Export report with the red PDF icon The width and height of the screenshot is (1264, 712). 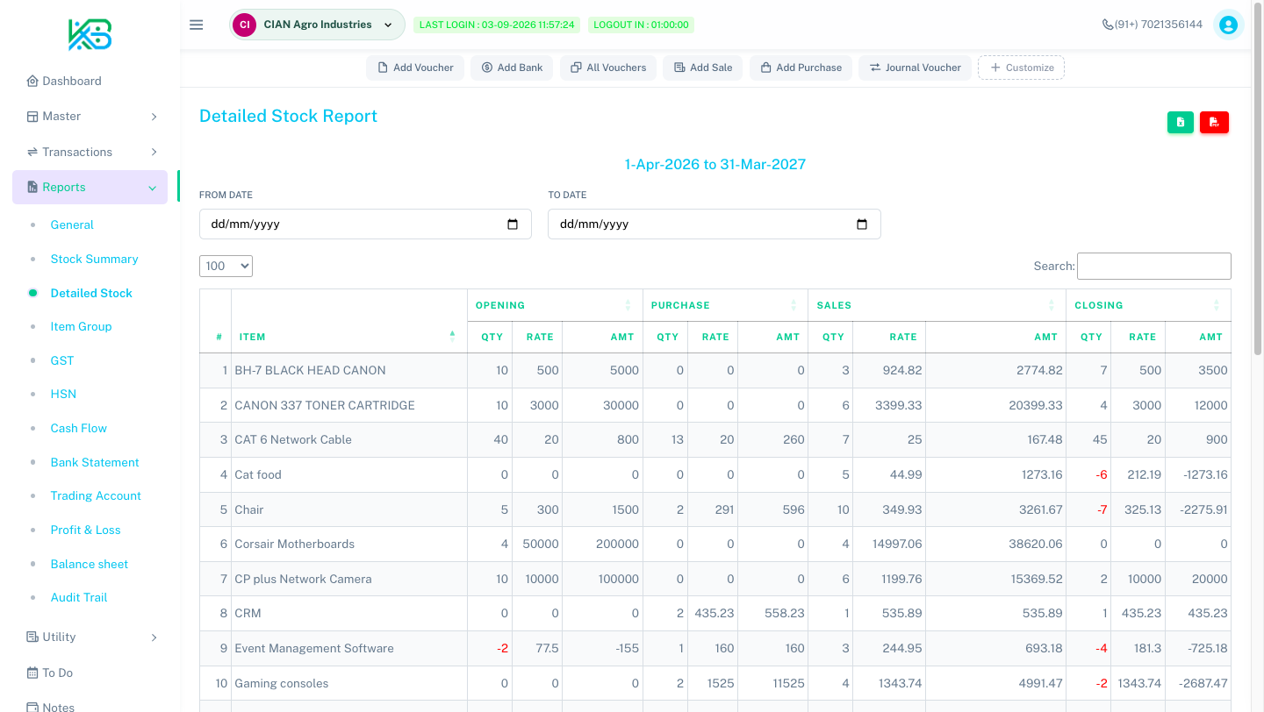(x=1214, y=123)
